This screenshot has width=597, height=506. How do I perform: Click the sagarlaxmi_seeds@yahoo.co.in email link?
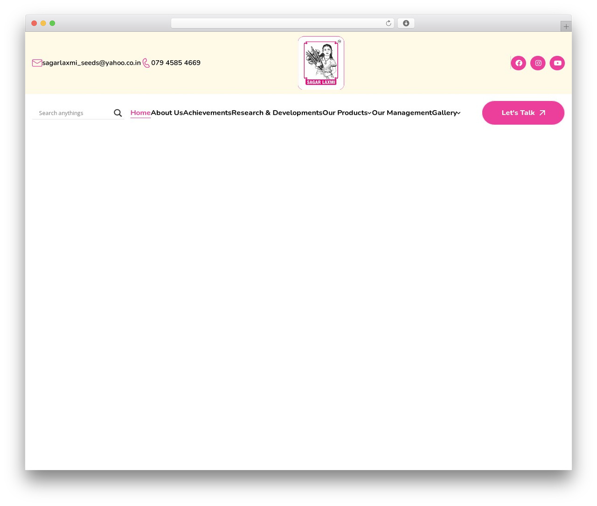tap(91, 63)
